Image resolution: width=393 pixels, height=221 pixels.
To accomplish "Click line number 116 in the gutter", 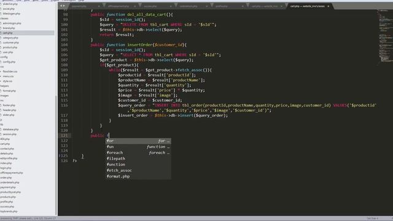I will click(64, 105).
